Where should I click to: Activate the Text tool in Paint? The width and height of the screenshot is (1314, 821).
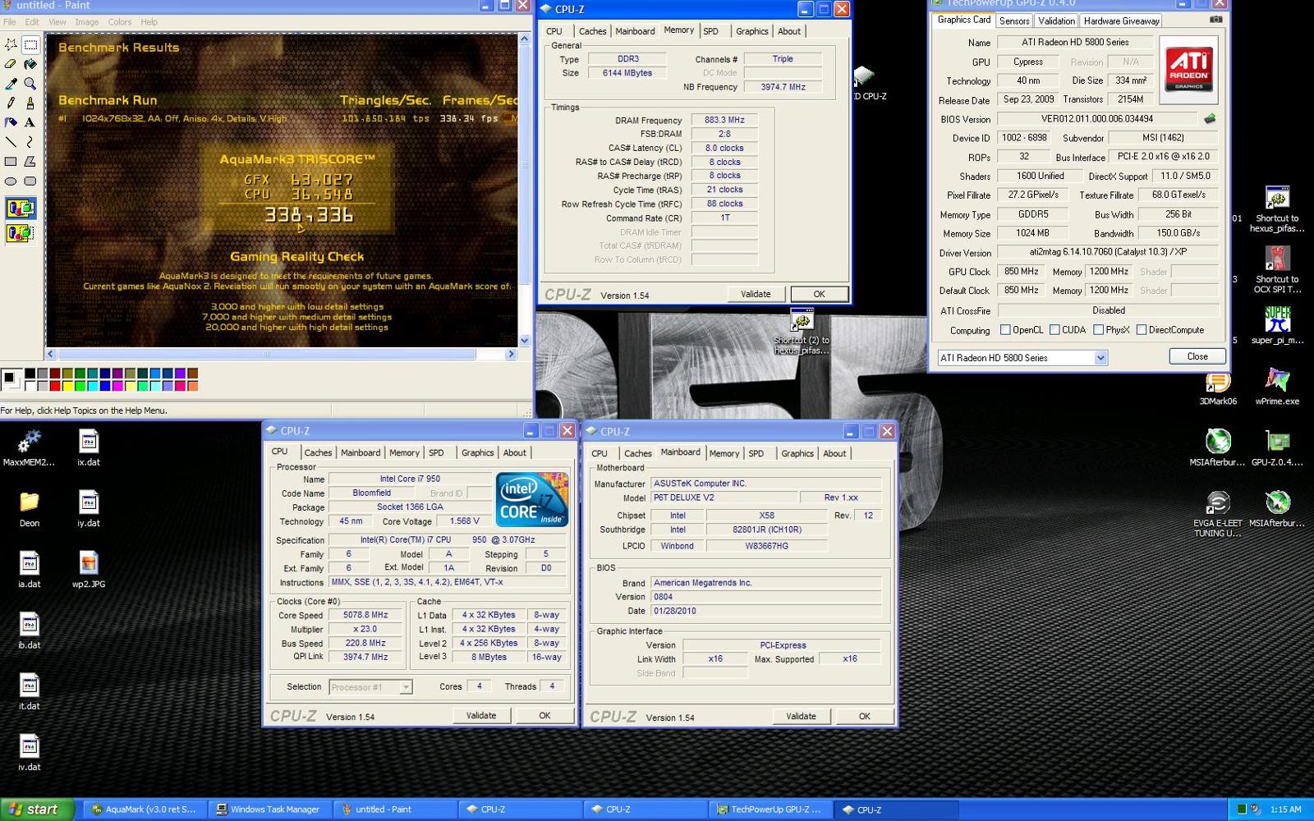[30, 122]
